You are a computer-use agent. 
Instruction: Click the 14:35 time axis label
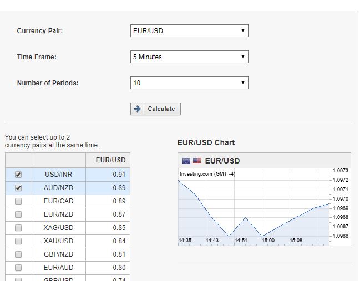[185, 241]
